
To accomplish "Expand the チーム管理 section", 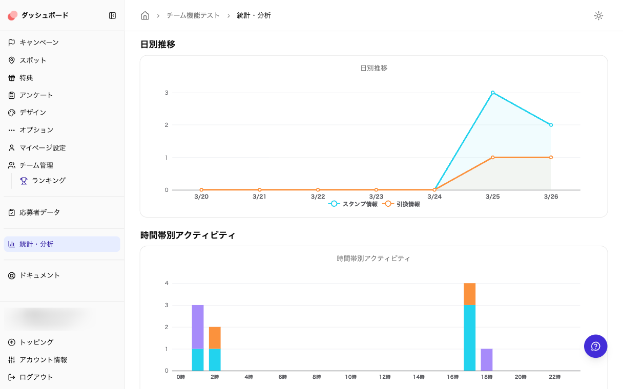I will tap(36, 165).
